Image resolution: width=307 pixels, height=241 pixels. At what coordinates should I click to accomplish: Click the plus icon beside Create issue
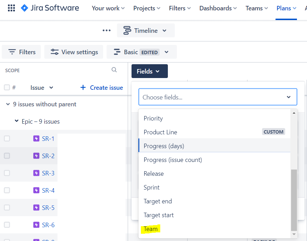pyautogui.click(x=83, y=87)
